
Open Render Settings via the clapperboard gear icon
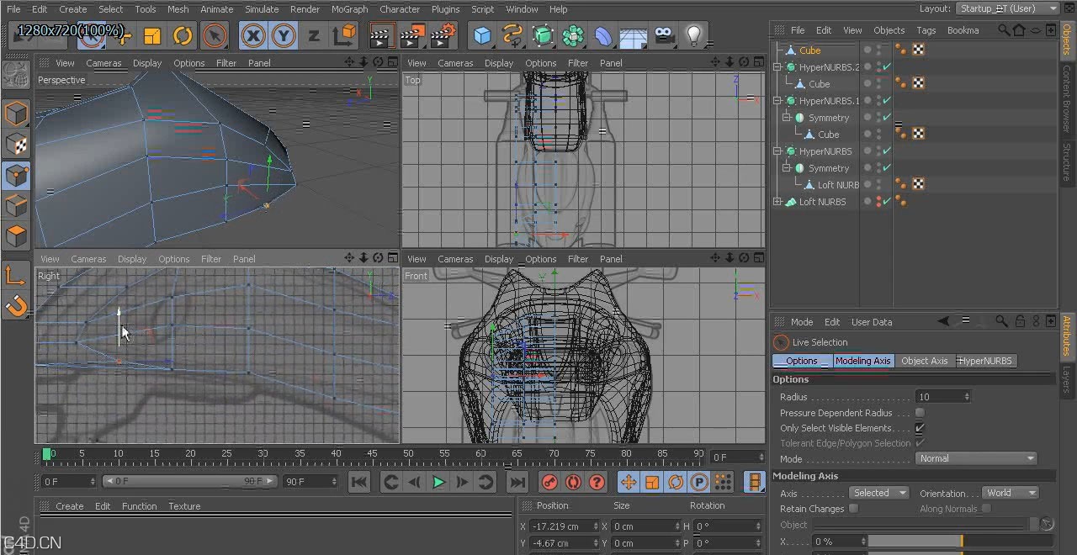click(x=444, y=35)
